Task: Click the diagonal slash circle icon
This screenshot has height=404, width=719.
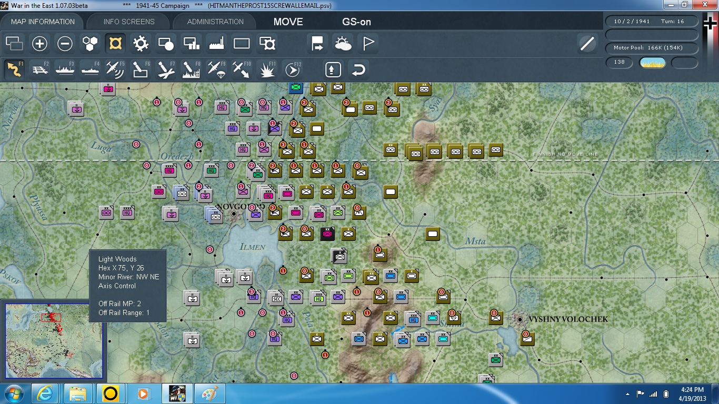Action: pyautogui.click(x=587, y=44)
